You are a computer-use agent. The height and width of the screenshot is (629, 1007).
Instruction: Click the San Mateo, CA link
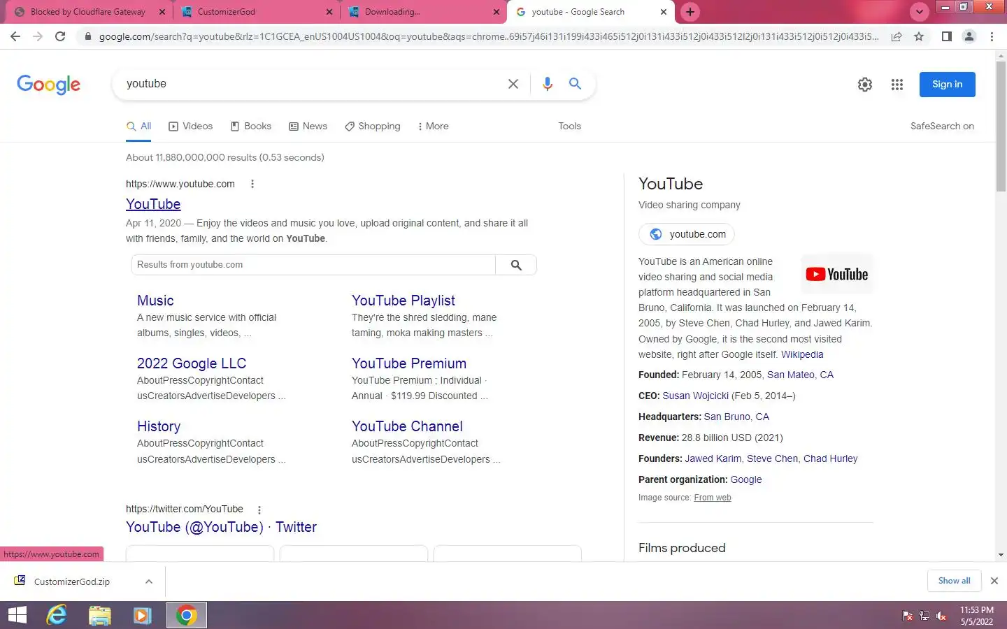pyautogui.click(x=800, y=375)
